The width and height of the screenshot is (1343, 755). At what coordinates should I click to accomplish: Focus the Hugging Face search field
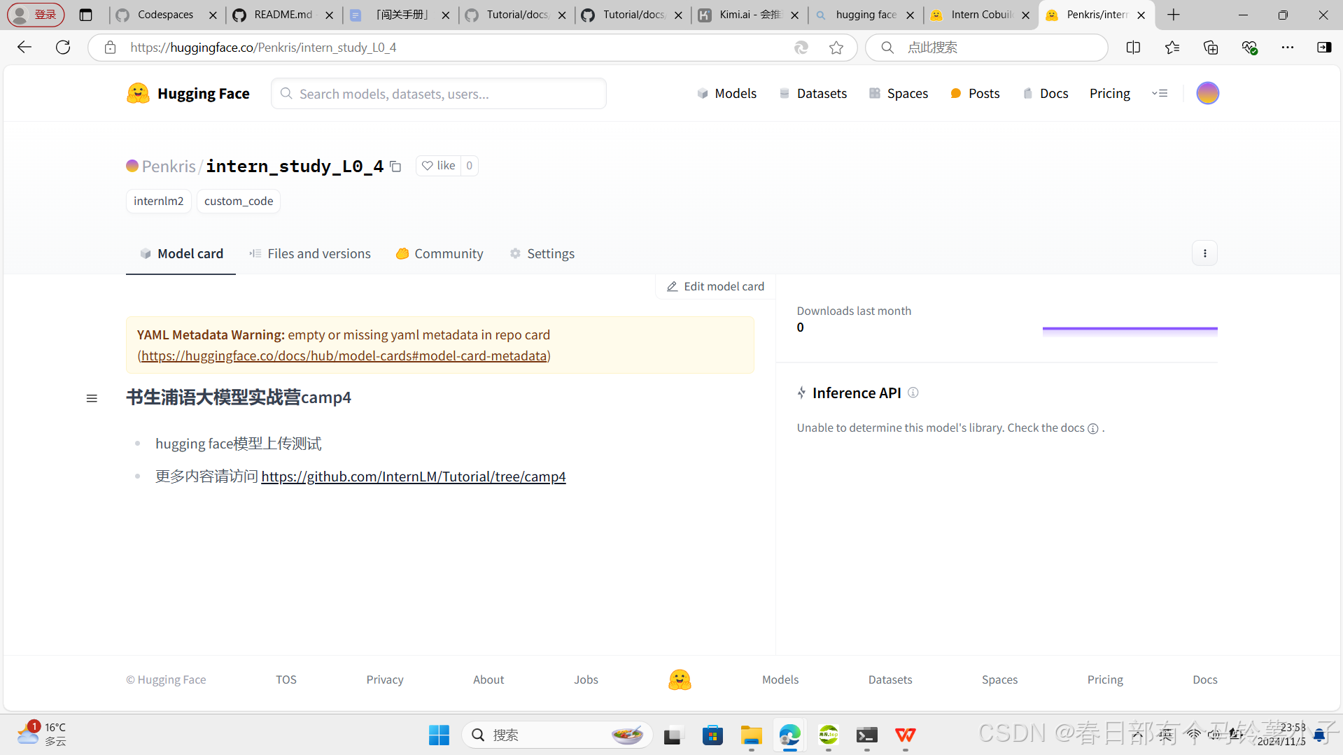[439, 94]
